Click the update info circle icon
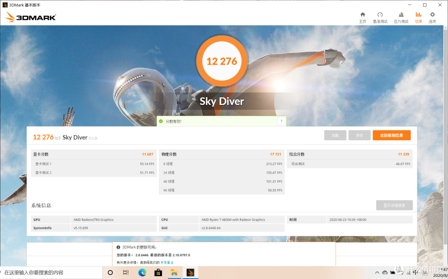This screenshot has height=279, width=448. [118, 247]
